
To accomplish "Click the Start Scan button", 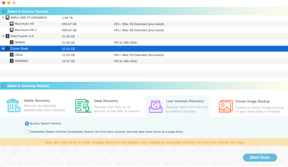I will pyautogui.click(x=260, y=158).
